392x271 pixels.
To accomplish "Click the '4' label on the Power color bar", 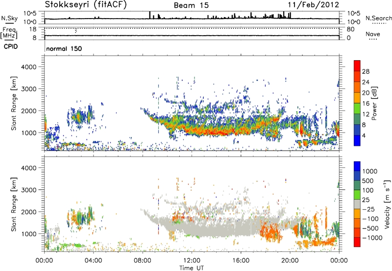I will (x=364, y=136).
